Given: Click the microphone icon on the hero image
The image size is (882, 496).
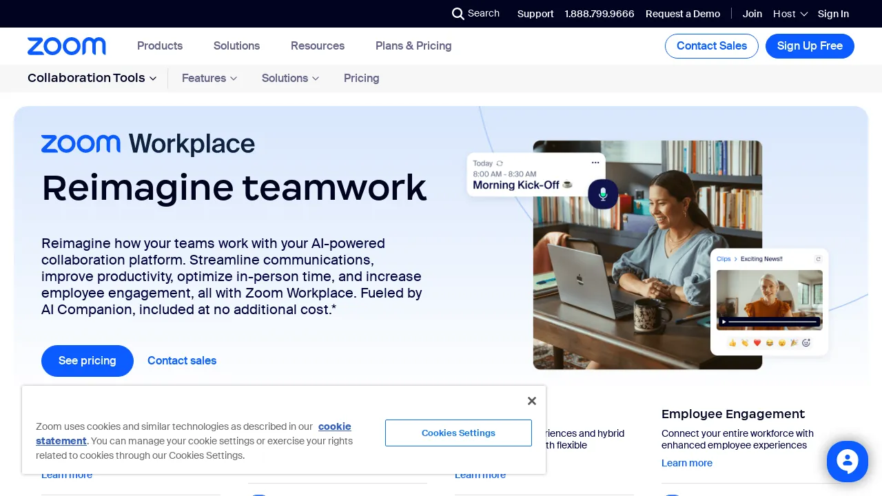Looking at the screenshot, I should [x=603, y=194].
